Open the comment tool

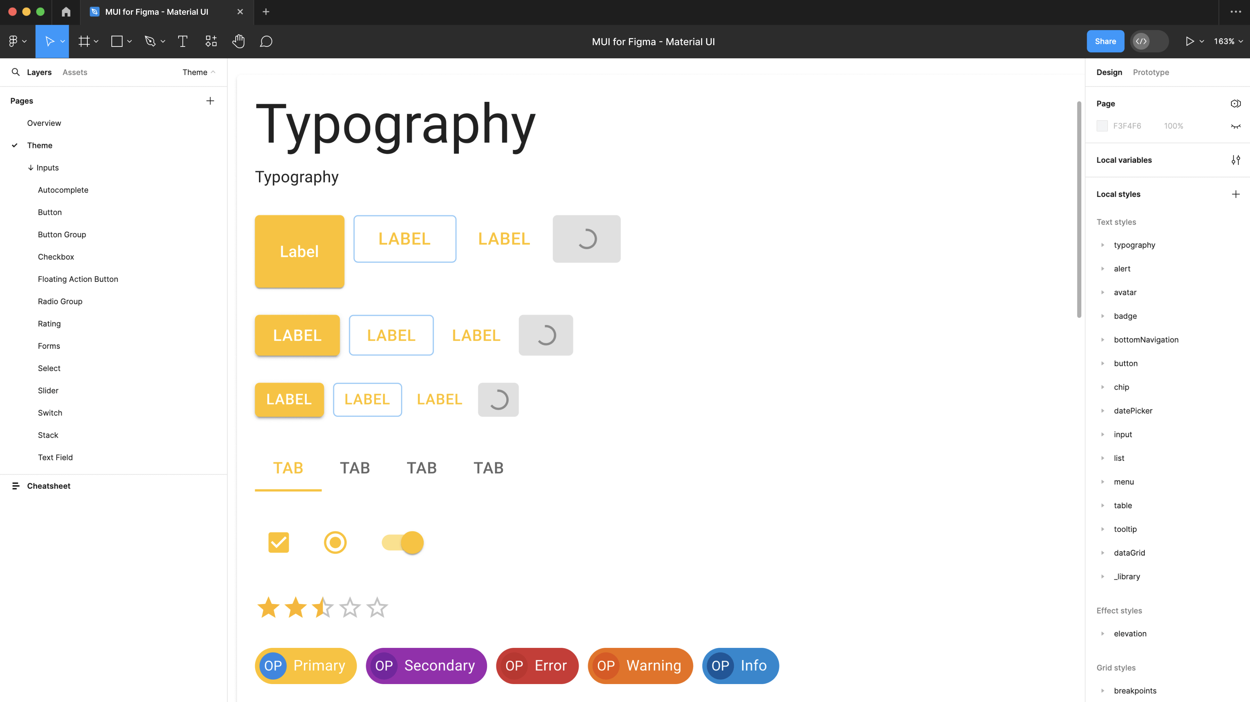266,41
